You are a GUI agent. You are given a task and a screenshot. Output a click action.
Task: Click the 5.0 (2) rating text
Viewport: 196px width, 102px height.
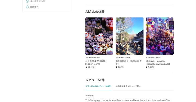(121, 67)
